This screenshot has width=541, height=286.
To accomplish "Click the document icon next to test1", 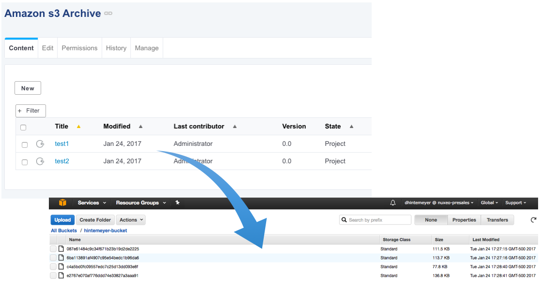I will tap(40, 143).
